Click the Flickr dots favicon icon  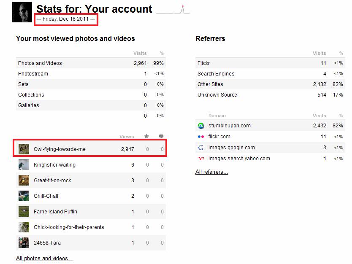201,137
